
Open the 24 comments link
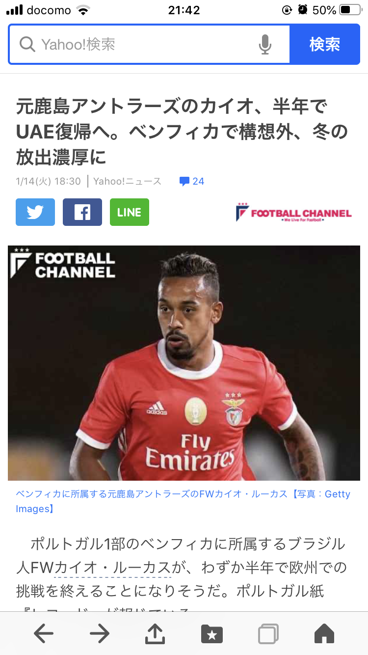[x=192, y=181]
